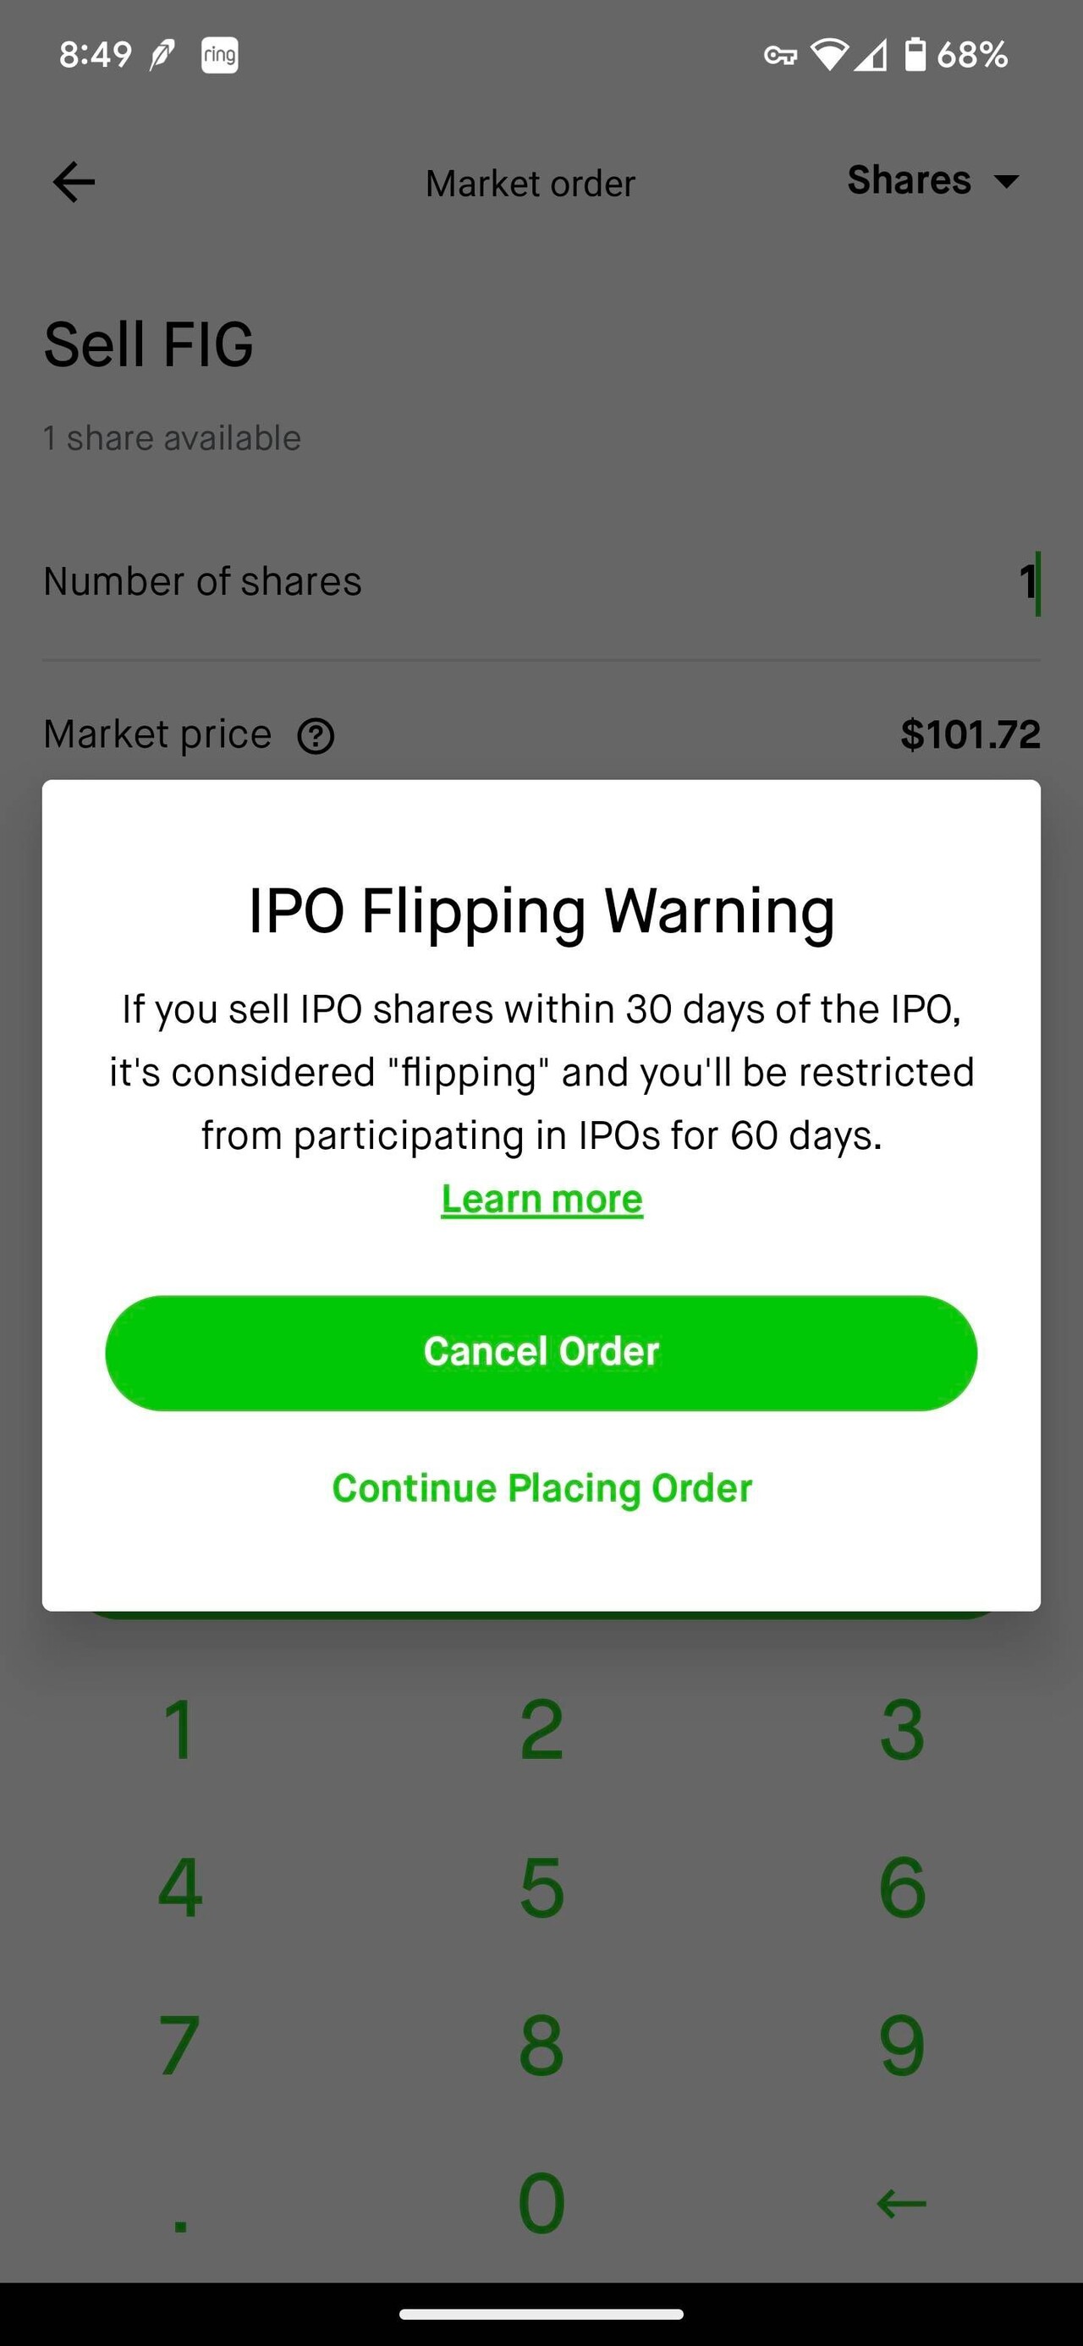
Task: Open the Learn more link about flipping
Action: click(x=541, y=1199)
